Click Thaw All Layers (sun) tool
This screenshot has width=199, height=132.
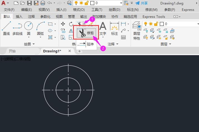tap(159, 37)
